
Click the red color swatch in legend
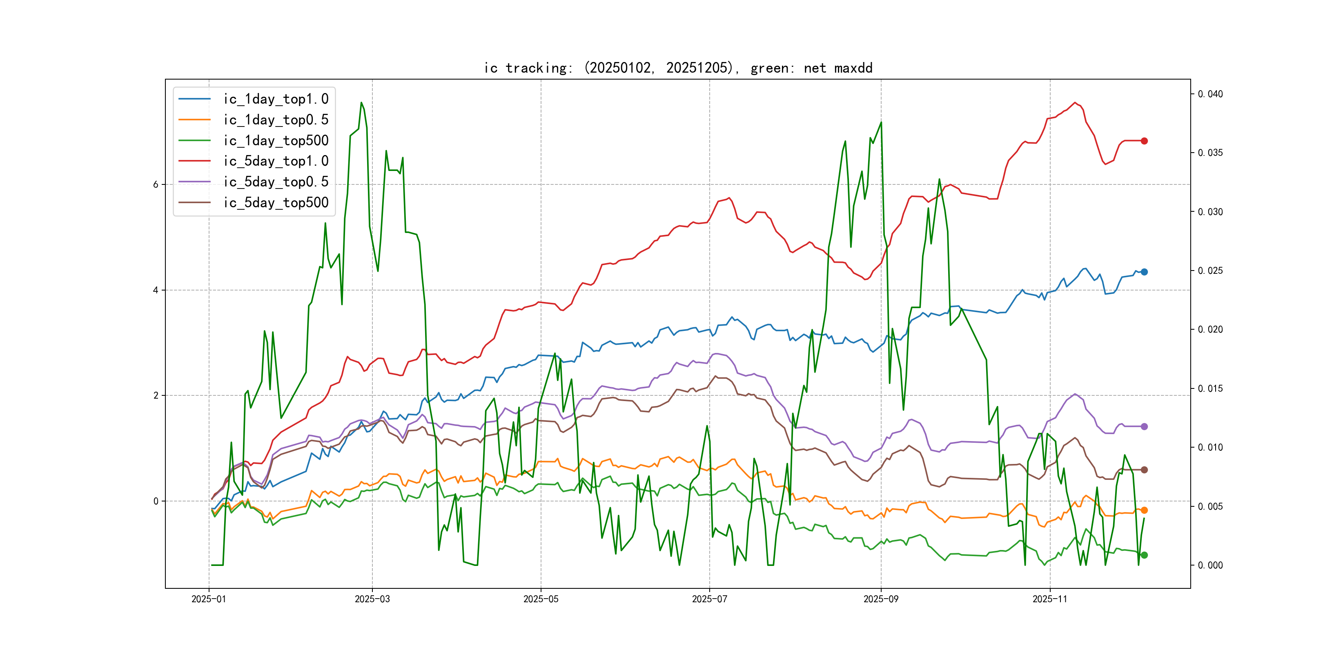[x=194, y=161]
